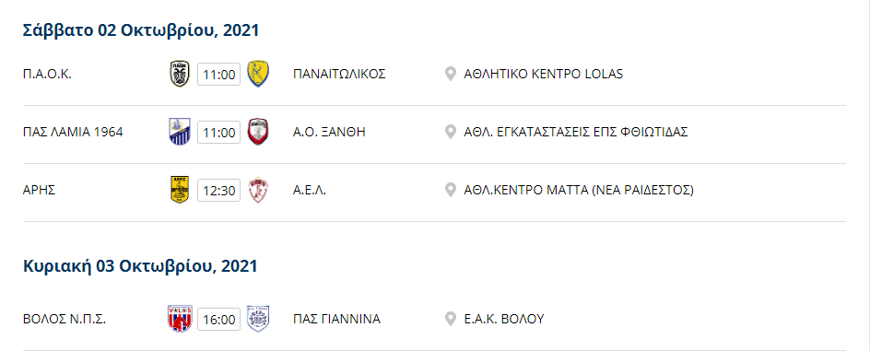Open the 12:30 ΑΡΗΣ match time box
870x351 pixels.
click(x=219, y=191)
